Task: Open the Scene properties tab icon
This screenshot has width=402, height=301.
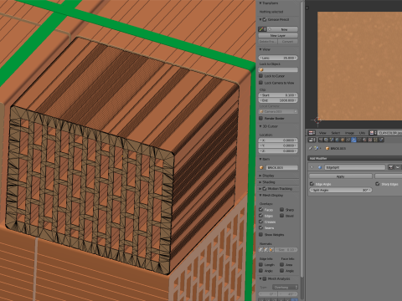Action: (332, 140)
